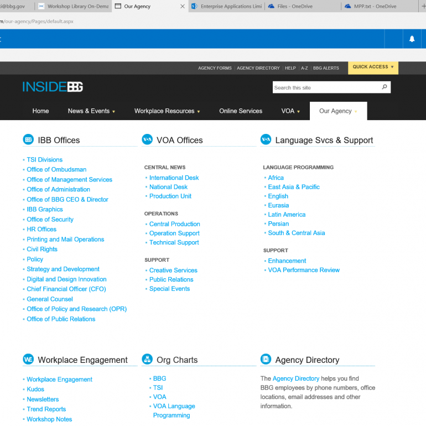The width and height of the screenshot is (426, 426).
Task: Open A-Z link in top bar
Action: click(x=304, y=68)
